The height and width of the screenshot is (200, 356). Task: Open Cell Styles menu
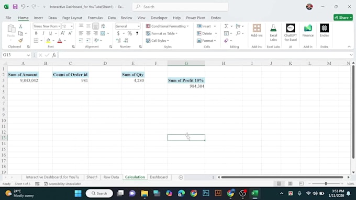pyautogui.click(x=158, y=41)
